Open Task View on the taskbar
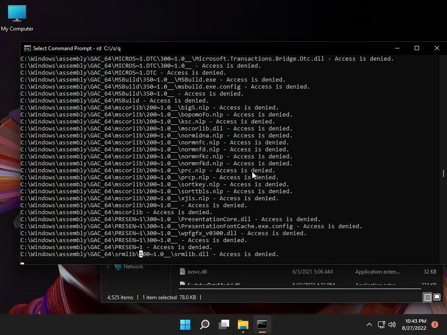447x335 pixels. 224,325
